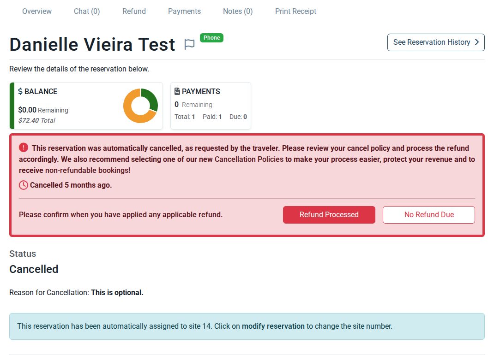Open See Reservation History
This screenshot has width=494, height=355.
[x=436, y=42]
